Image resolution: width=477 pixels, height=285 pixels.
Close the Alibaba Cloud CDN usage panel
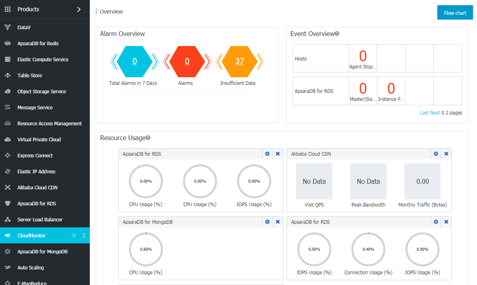446,154
